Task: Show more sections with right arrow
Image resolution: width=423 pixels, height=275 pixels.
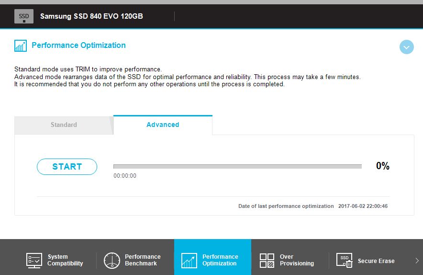Action: 417,261
